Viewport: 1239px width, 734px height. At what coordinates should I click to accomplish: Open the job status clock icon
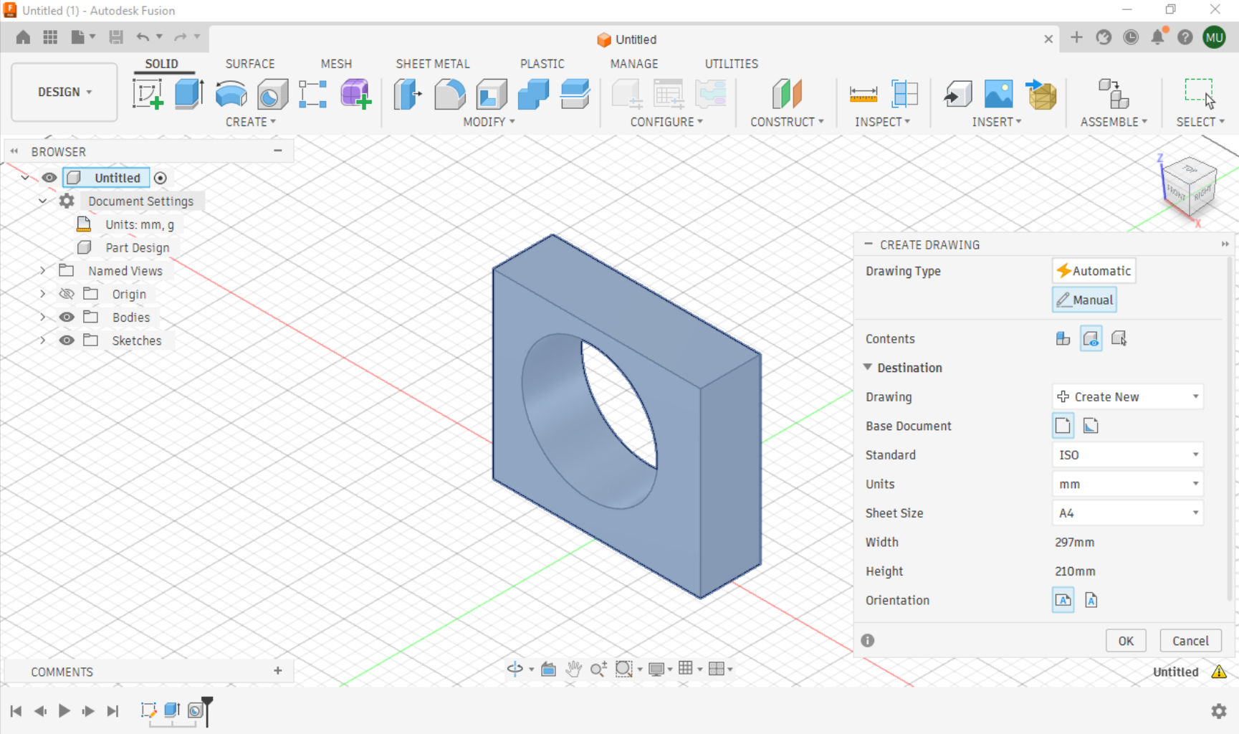1131,37
